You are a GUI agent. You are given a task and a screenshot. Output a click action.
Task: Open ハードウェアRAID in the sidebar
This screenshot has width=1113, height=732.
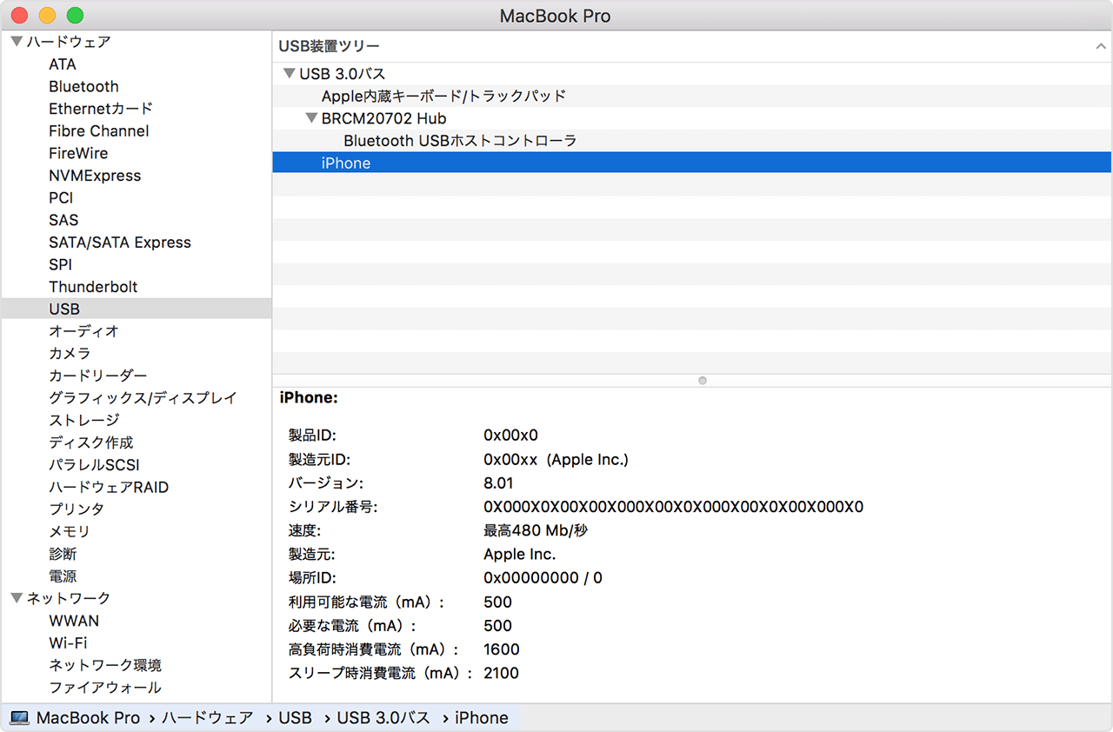pyautogui.click(x=109, y=487)
